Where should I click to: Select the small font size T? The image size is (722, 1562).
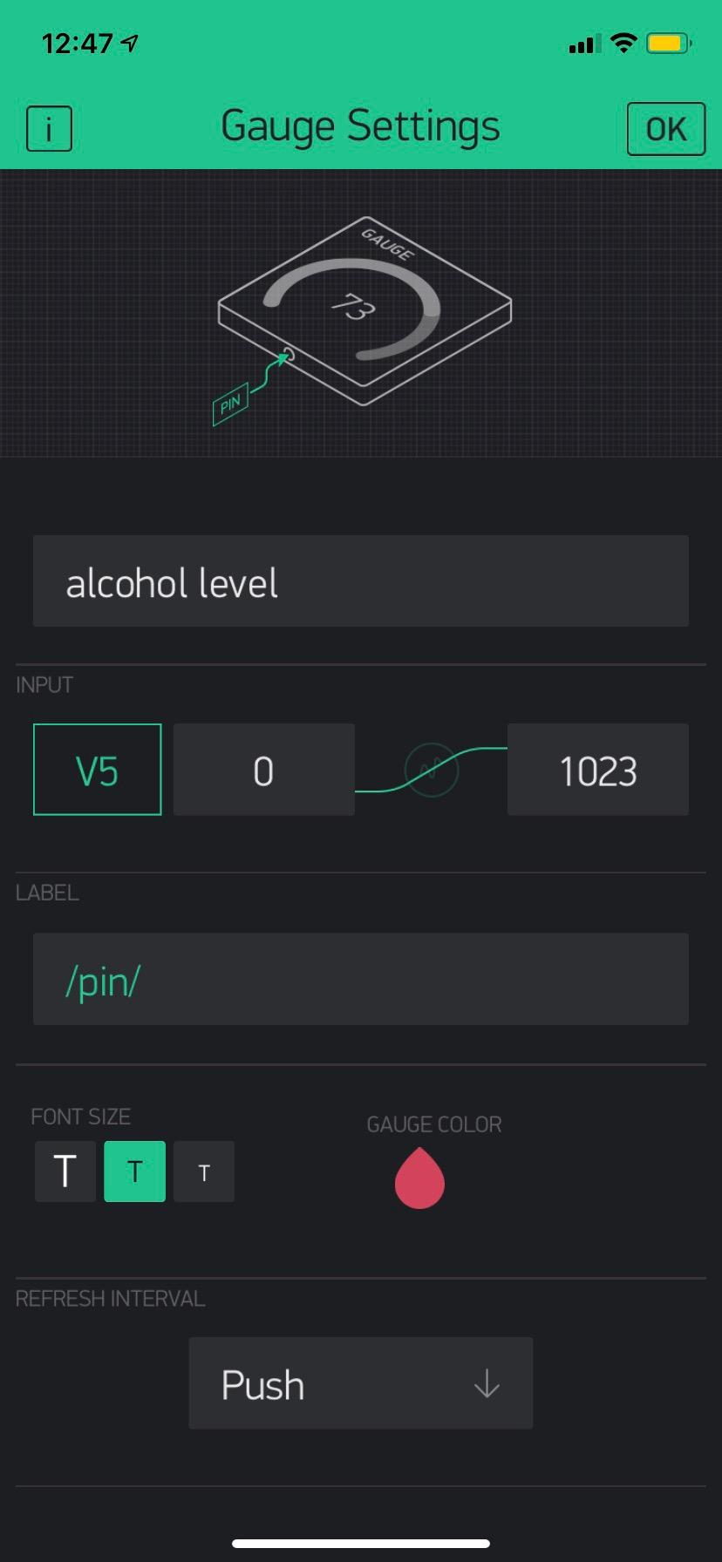coord(204,1171)
